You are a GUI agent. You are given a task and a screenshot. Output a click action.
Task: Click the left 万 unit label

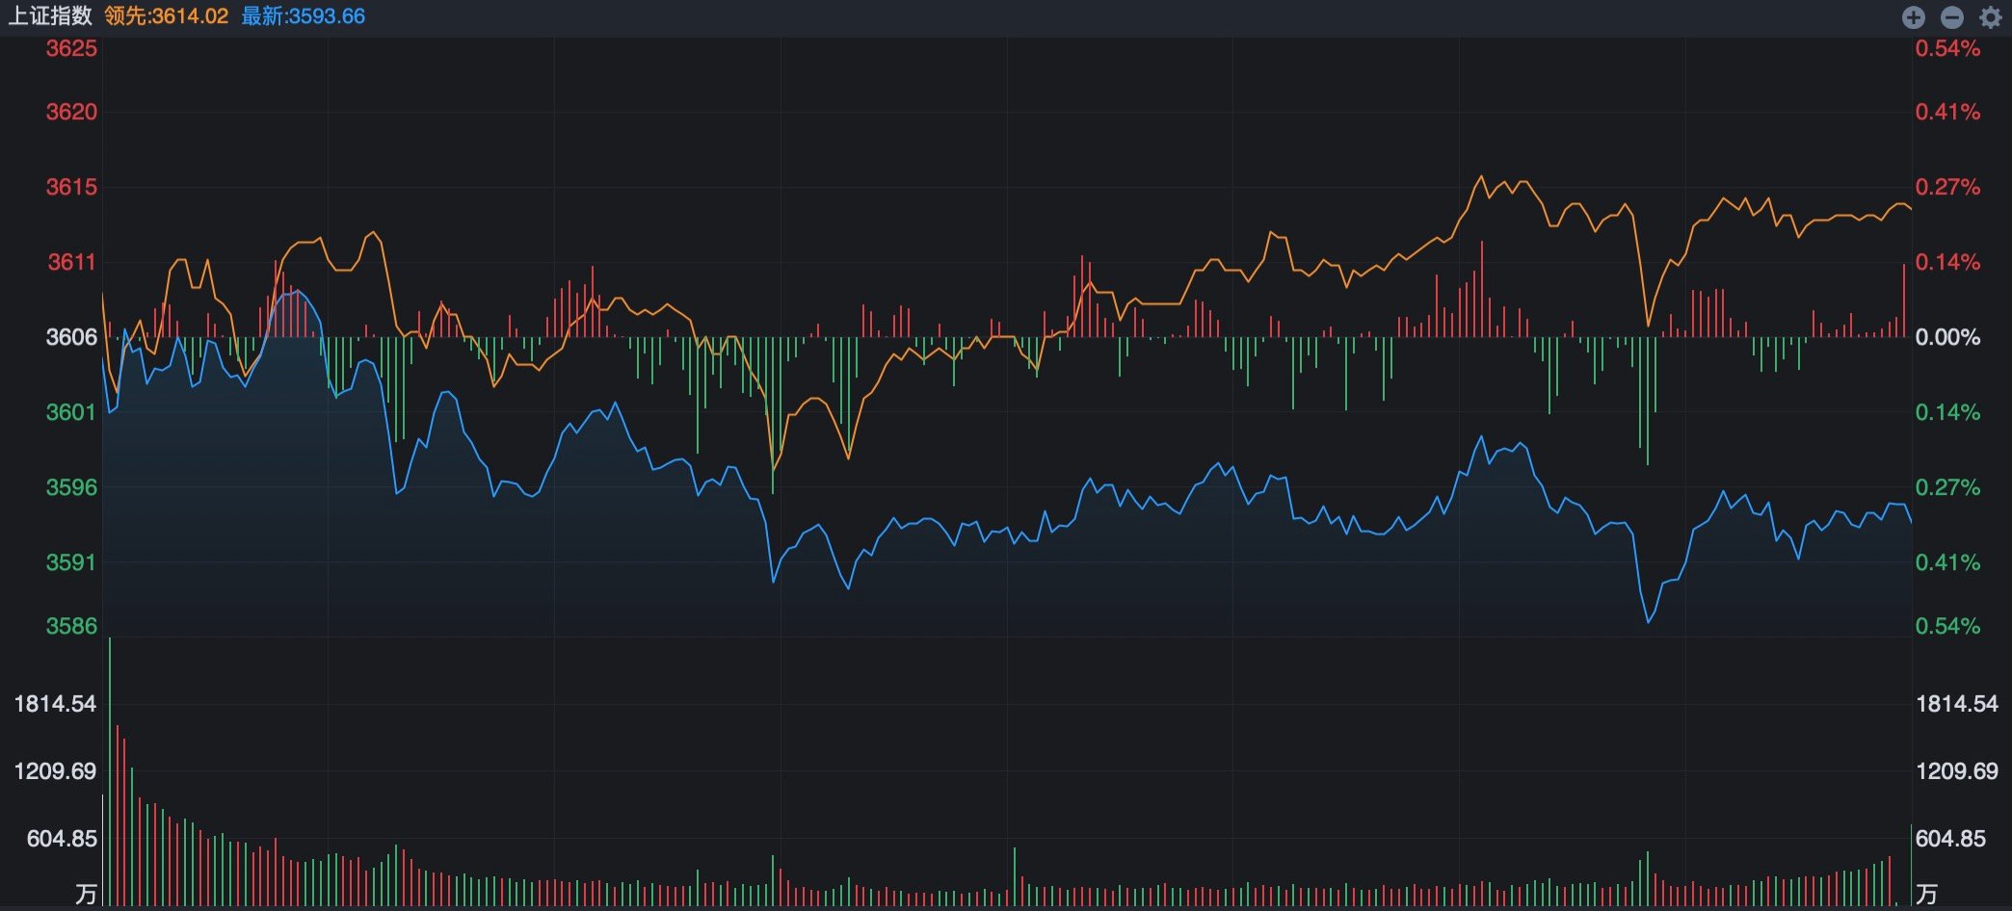87,895
